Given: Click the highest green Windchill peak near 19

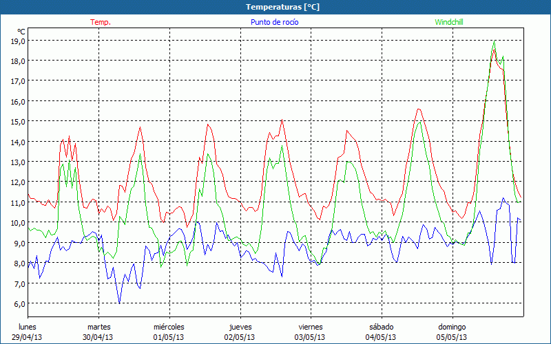Looking at the screenshot, I should pyautogui.click(x=494, y=43).
